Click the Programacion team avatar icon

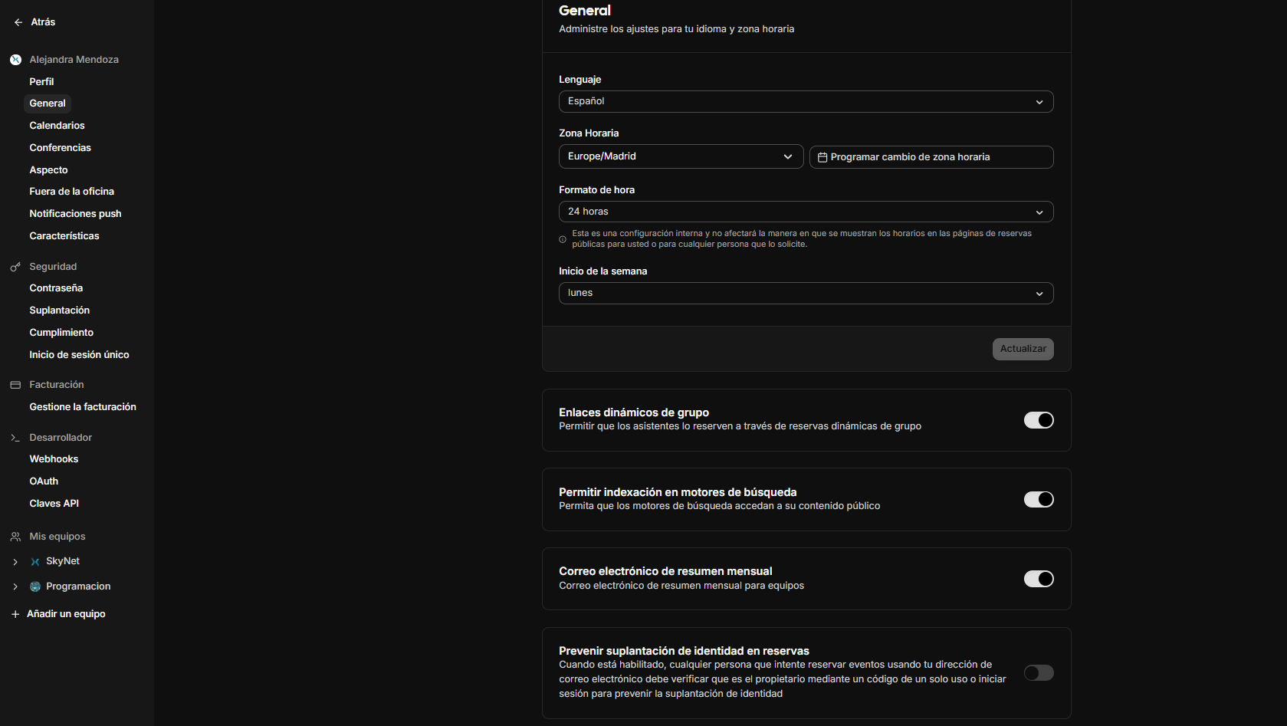click(x=34, y=586)
